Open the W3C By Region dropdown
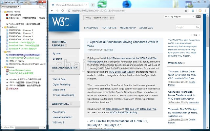 coord(180,17)
